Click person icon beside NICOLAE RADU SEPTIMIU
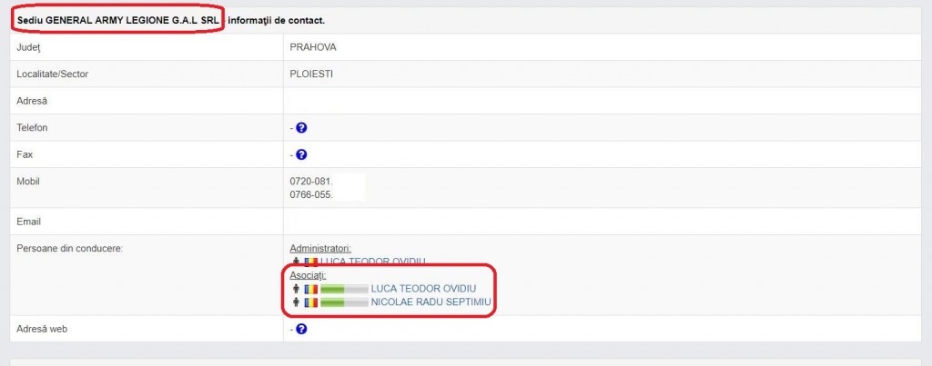The image size is (932, 366). coord(297,302)
